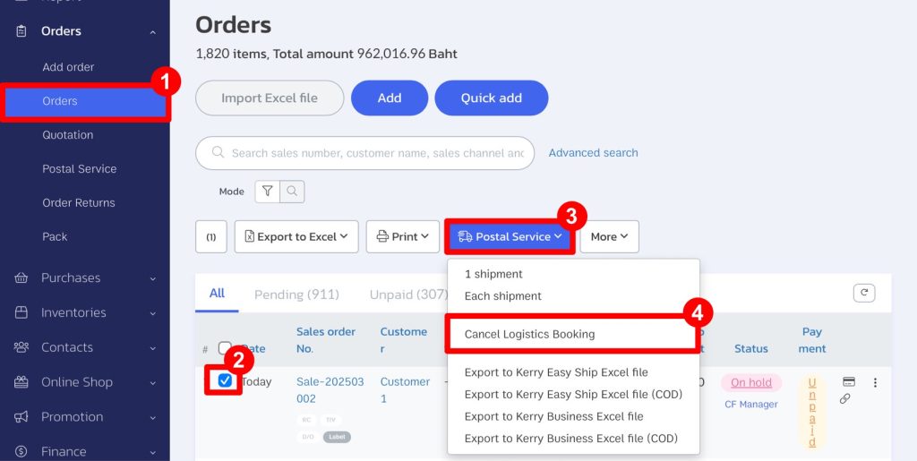Switch to the Pending (911) tab
The image size is (917, 461).
pyautogui.click(x=296, y=295)
